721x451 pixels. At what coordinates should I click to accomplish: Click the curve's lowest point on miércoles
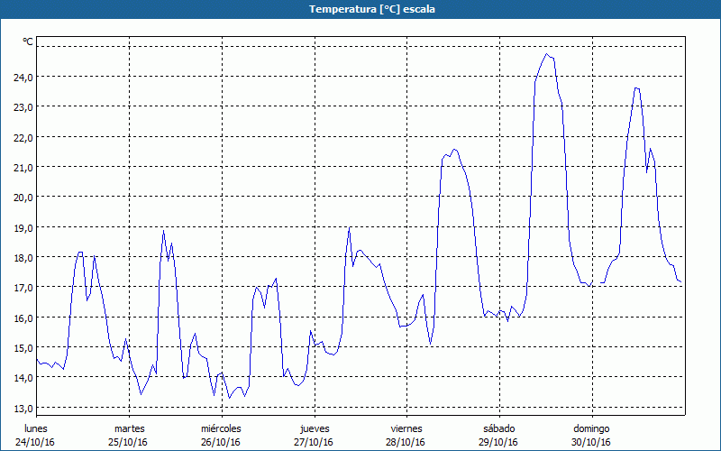tap(229, 398)
